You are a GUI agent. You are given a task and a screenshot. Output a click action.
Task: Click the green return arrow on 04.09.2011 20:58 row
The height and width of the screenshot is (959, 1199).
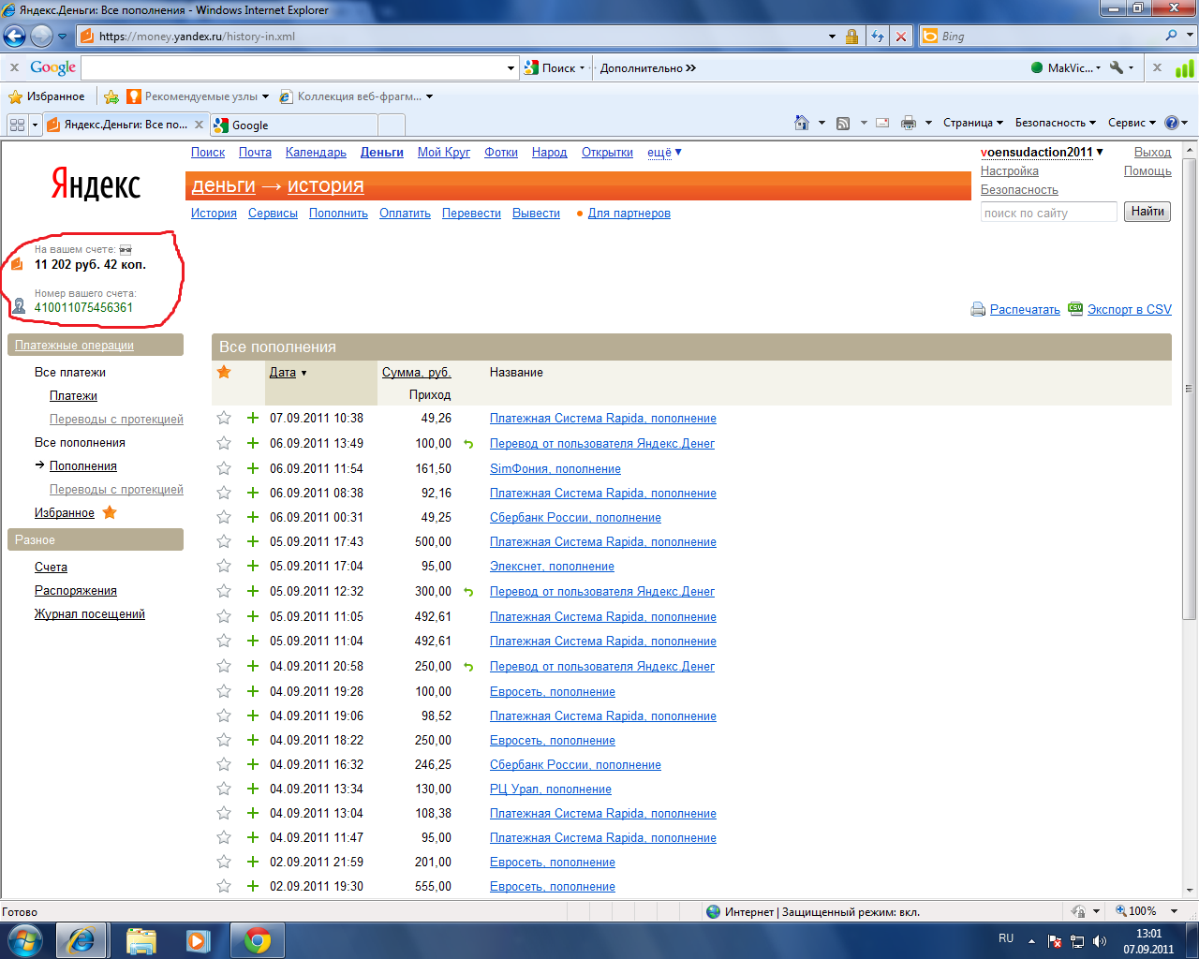pos(468,667)
